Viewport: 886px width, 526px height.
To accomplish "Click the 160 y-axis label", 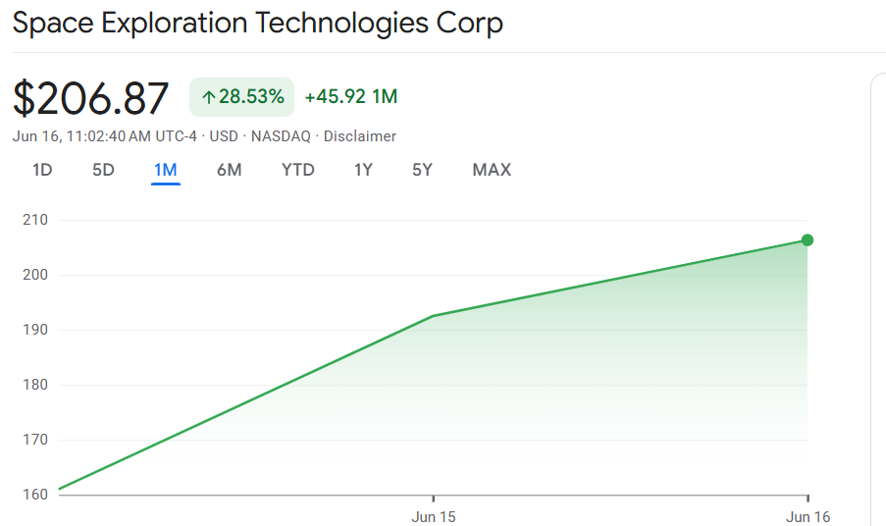I will pos(35,495).
